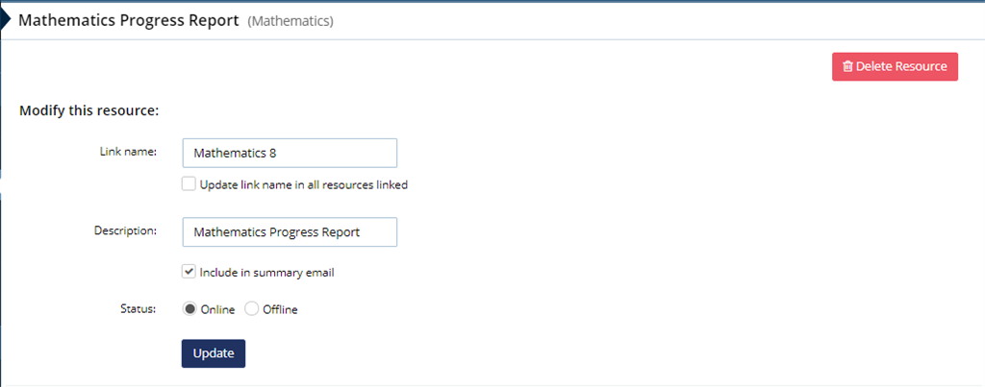Focus the Link name field containing Mathematics 8
This screenshot has height=387, width=985.
[x=290, y=153]
